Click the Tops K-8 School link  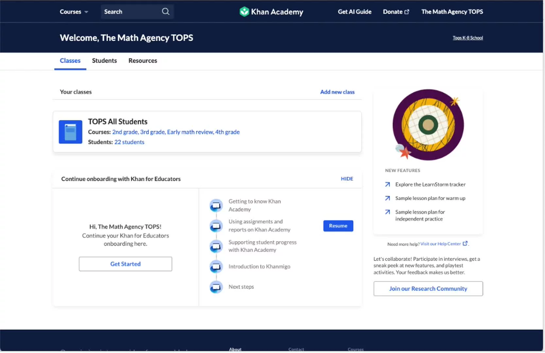click(x=468, y=38)
